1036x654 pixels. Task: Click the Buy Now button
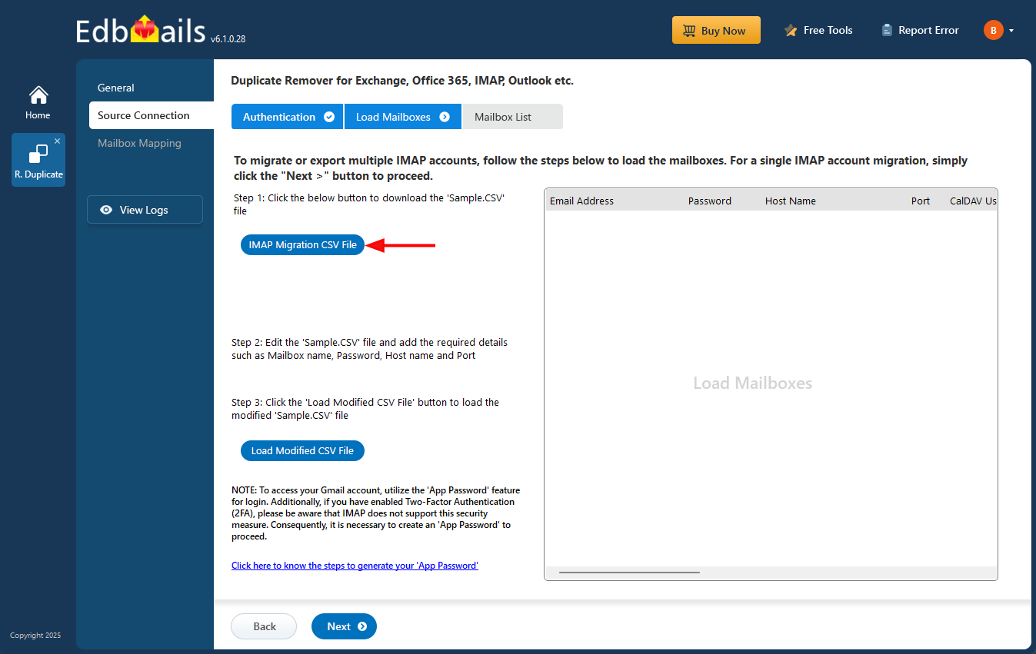pyautogui.click(x=716, y=31)
